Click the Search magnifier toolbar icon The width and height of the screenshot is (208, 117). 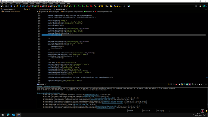(x=102, y=6)
